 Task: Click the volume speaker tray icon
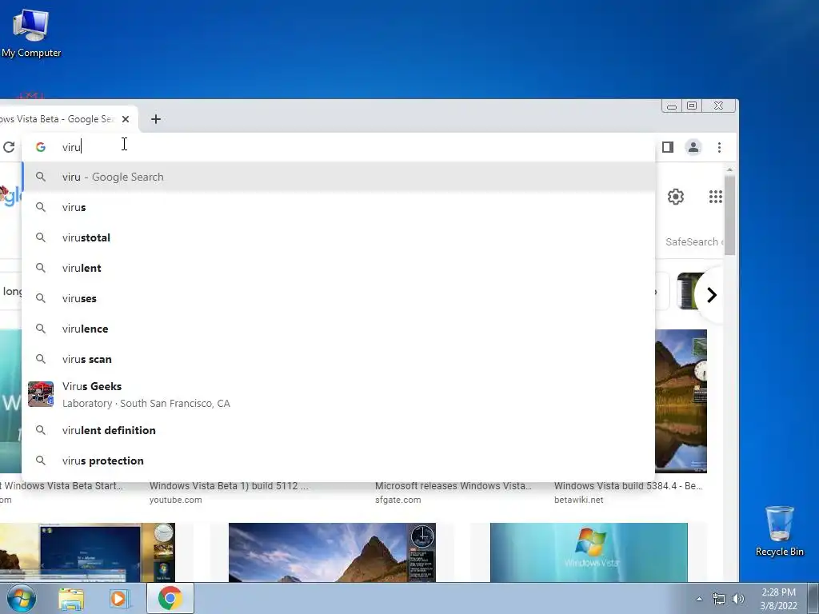(x=738, y=599)
